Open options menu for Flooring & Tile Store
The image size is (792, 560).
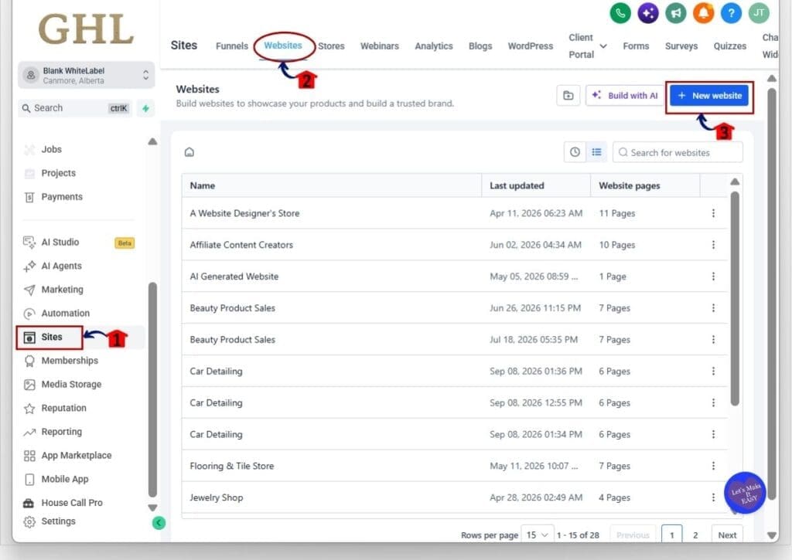(x=713, y=466)
